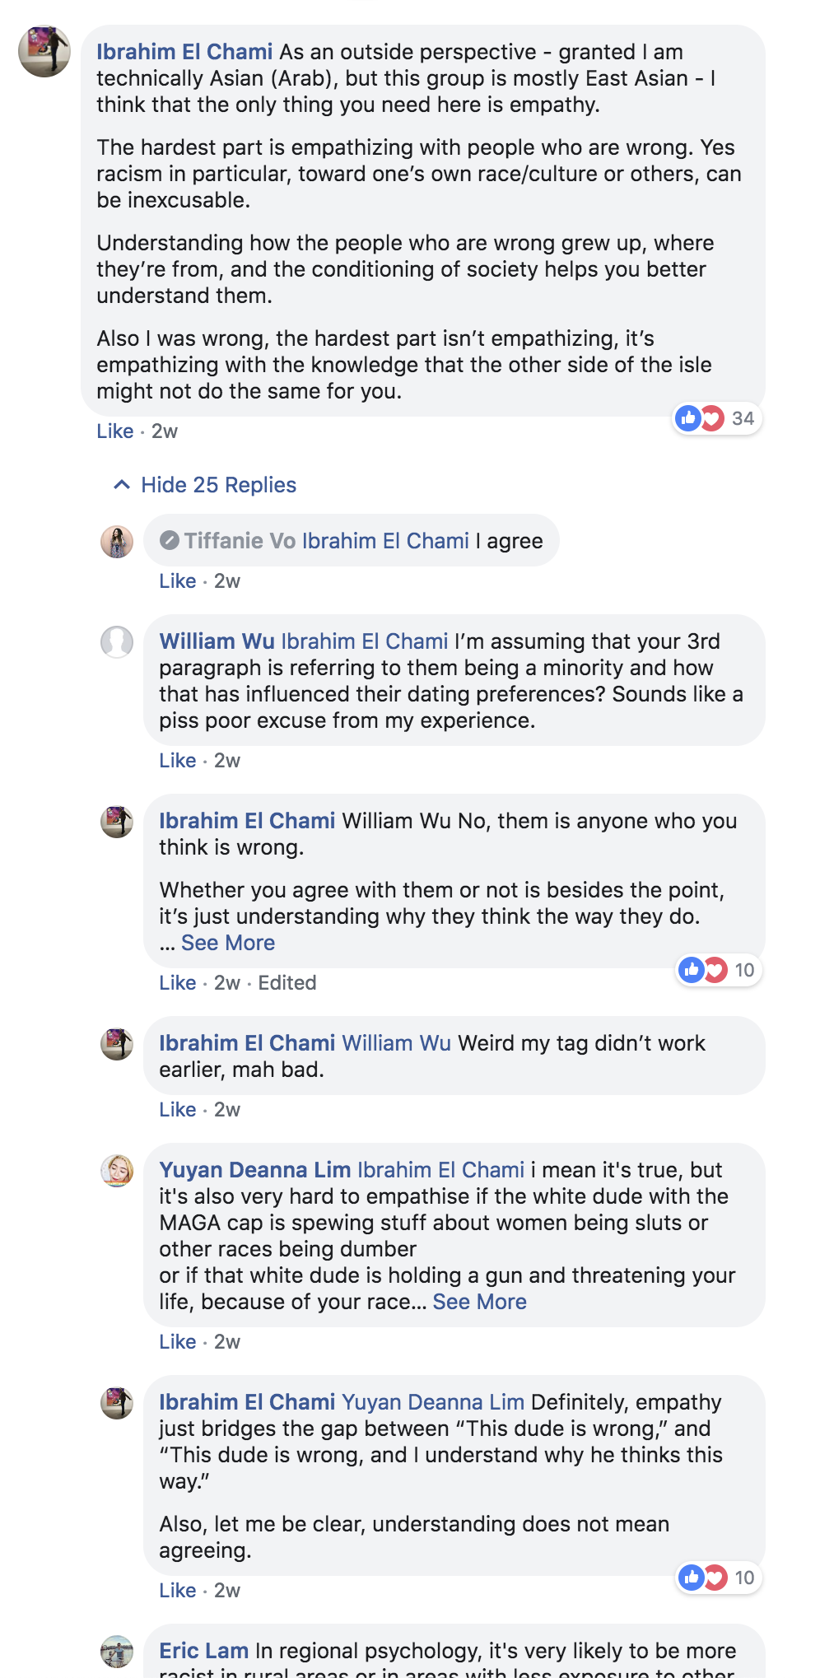Like Tiffanie Vo's 'I agree' reply
The image size is (820, 1678).
(x=178, y=581)
